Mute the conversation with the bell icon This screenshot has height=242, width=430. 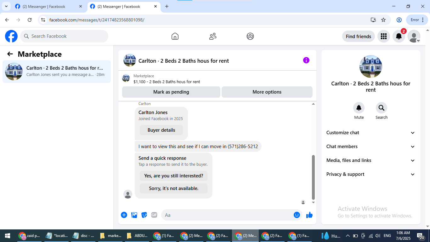point(359,108)
